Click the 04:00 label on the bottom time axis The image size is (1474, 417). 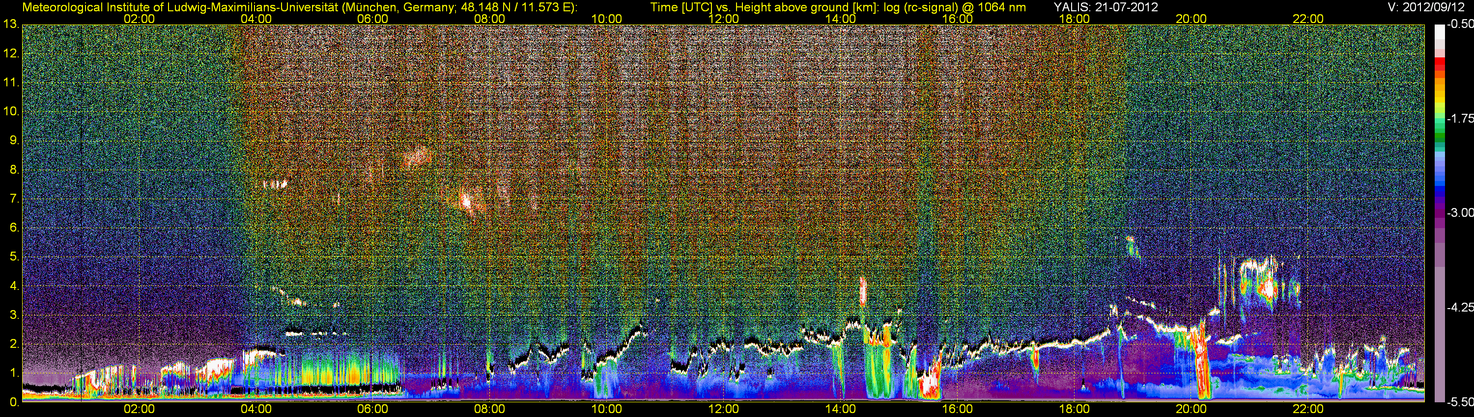tap(256, 409)
